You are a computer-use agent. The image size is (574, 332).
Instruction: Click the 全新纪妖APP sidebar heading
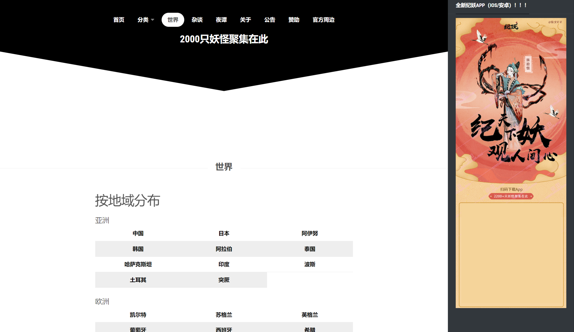(x=491, y=5)
